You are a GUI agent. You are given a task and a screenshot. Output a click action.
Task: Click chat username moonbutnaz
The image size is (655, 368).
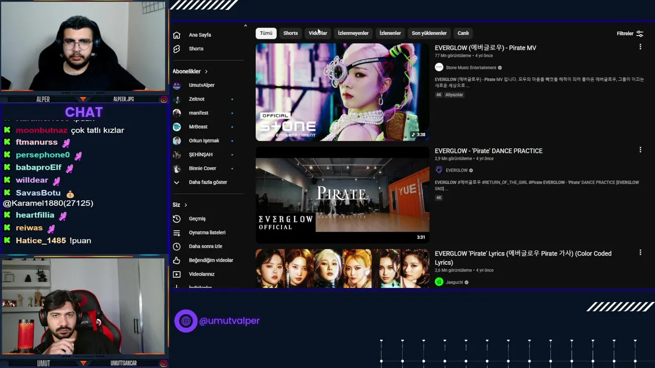[x=41, y=130]
